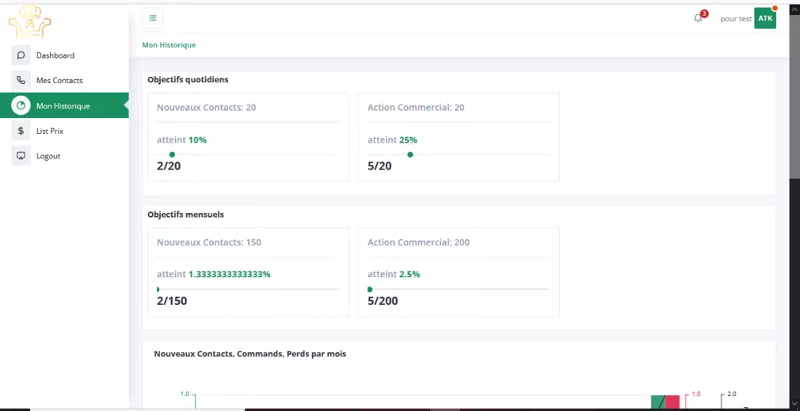
Task: Click the Mon Historique pie chart icon
Action: 21,106
